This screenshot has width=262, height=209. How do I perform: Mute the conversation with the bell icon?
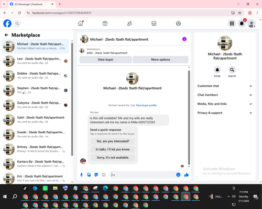(x=217, y=70)
